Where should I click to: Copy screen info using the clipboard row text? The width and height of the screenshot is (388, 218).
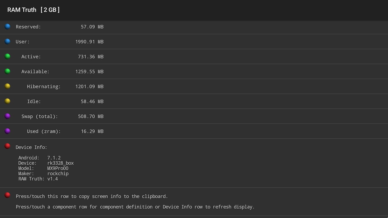pos(92,197)
